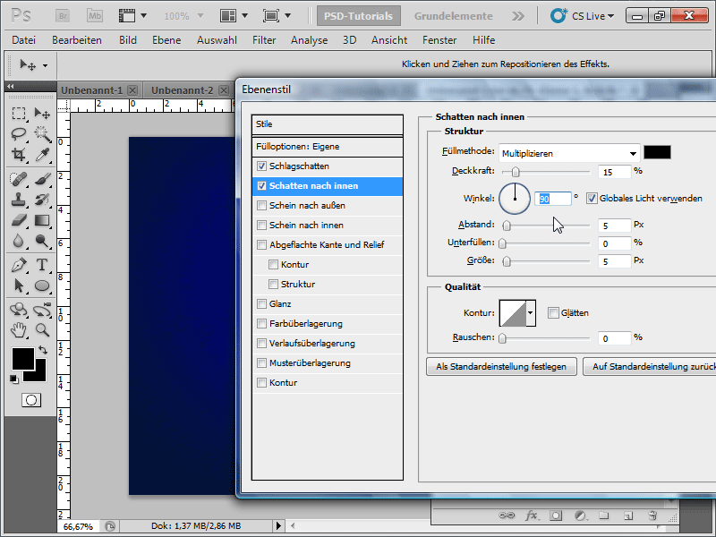Screen dimensions: 716x537
Task: Show more workspaces via double chevron
Action: click(518, 16)
